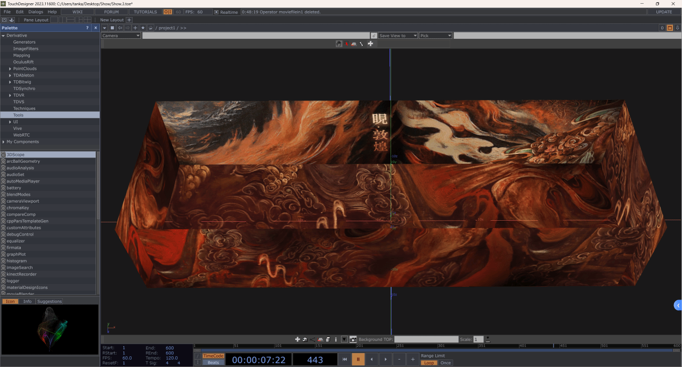Click the star bookmarks icon
The width and height of the screenshot is (682, 367).
pyautogui.click(x=143, y=28)
